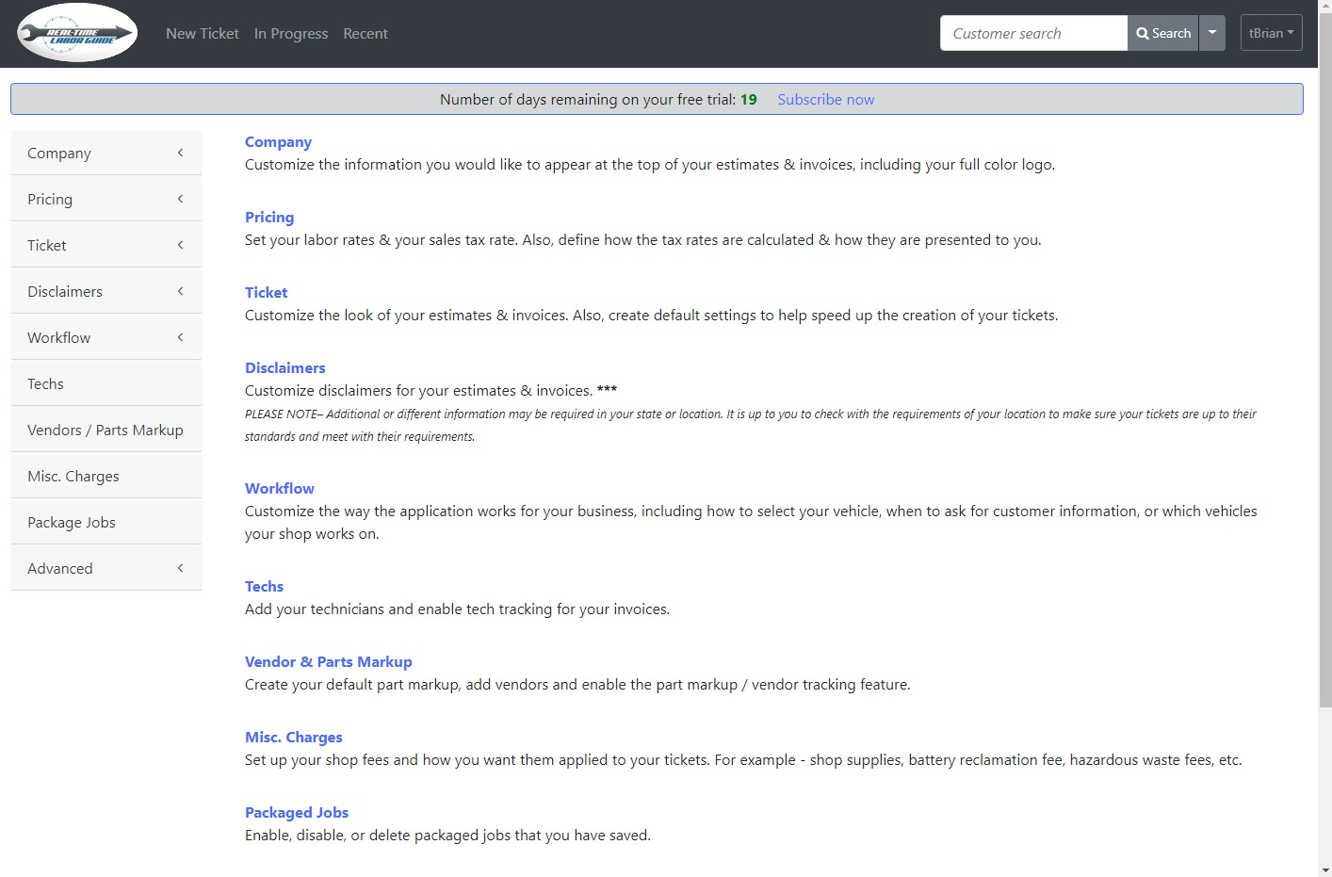Viewport: 1332px width, 877px height.
Task: Click the free trial days count "19"
Action: [x=749, y=99]
